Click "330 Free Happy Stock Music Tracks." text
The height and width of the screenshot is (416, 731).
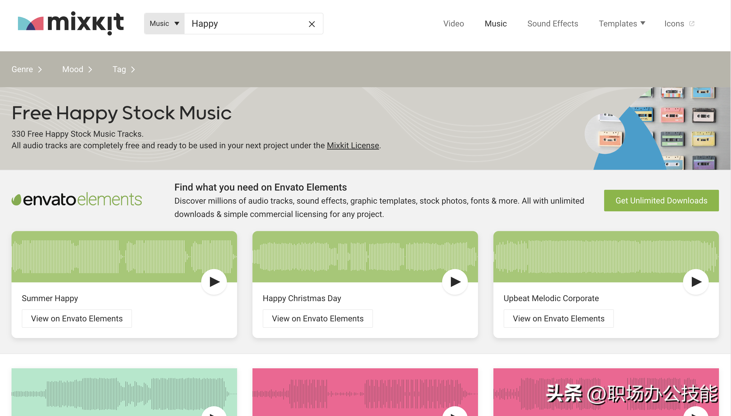tap(77, 134)
